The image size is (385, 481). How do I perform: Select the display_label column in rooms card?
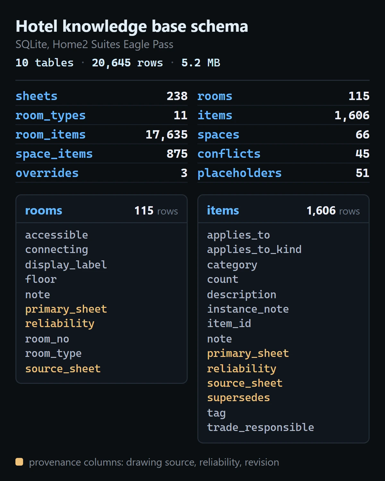point(66,265)
